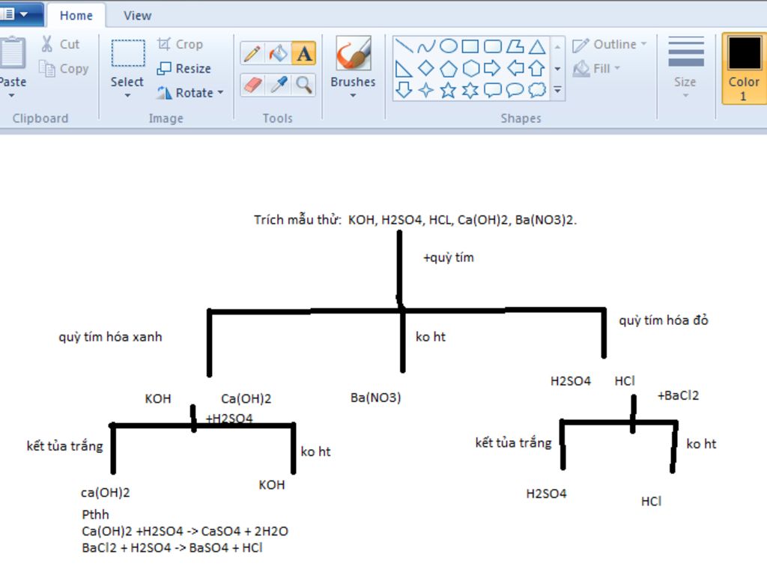
Task: Click the Brushes icon
Action: point(353,54)
